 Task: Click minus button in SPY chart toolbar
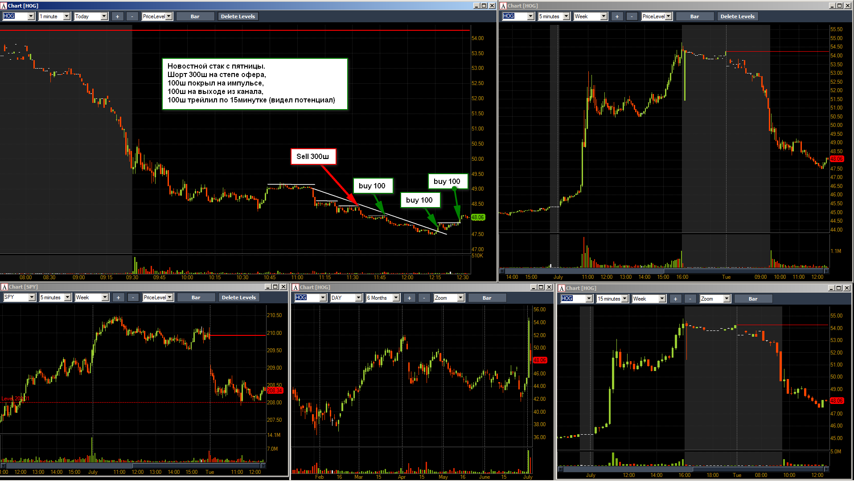tap(133, 298)
